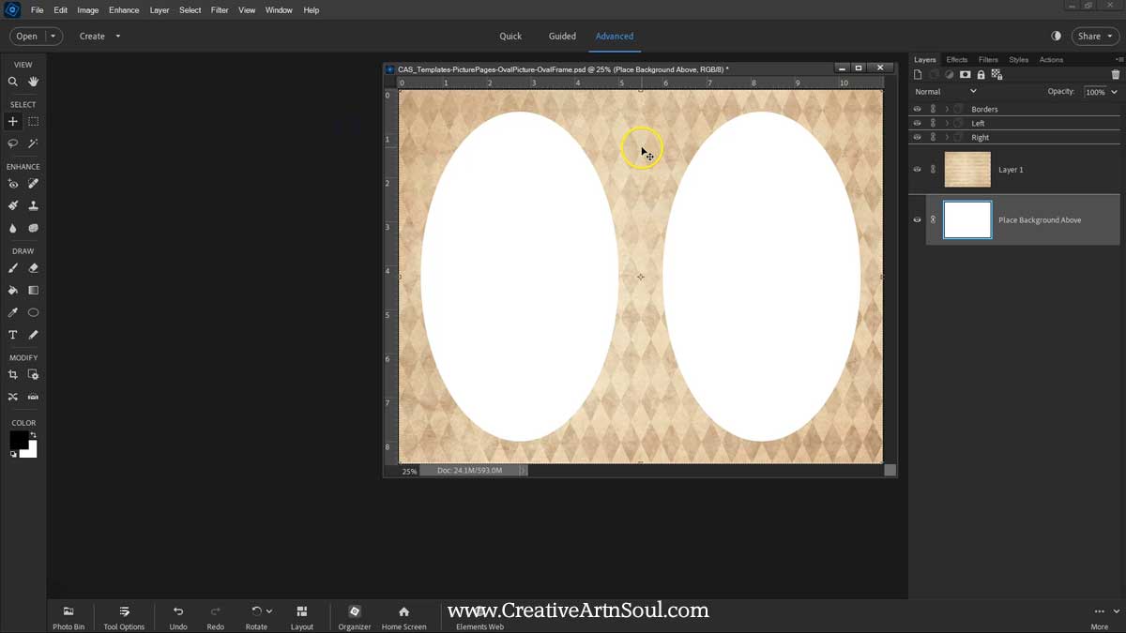This screenshot has height=633, width=1126.
Task: Select the Straighten tool
Action: tap(34, 397)
